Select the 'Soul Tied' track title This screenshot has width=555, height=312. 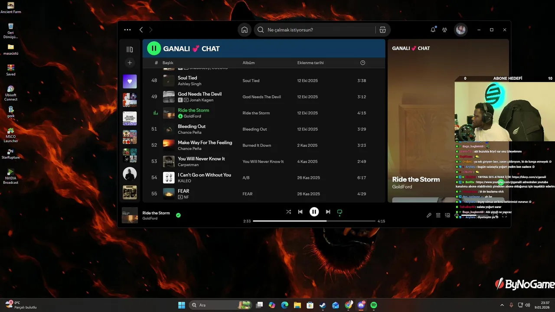pos(187,78)
